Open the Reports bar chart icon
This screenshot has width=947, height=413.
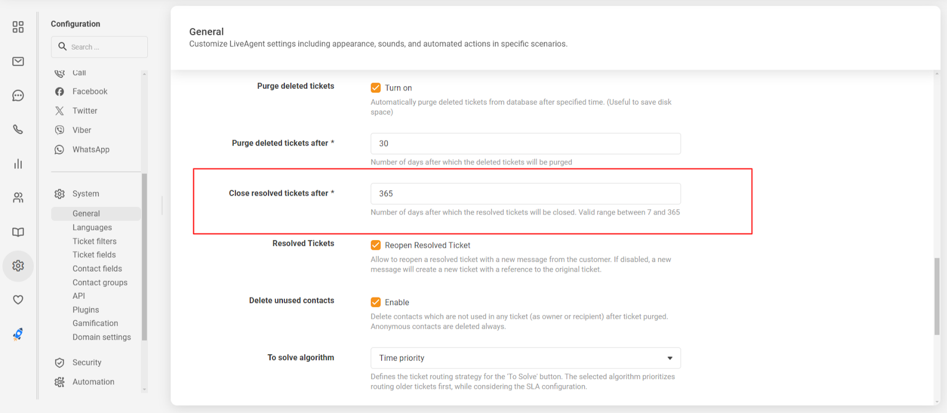[18, 164]
